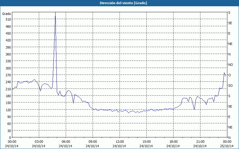The height and width of the screenshot is (149, 239).
Task: Select the 90 degree axis label
Action: (9, 117)
